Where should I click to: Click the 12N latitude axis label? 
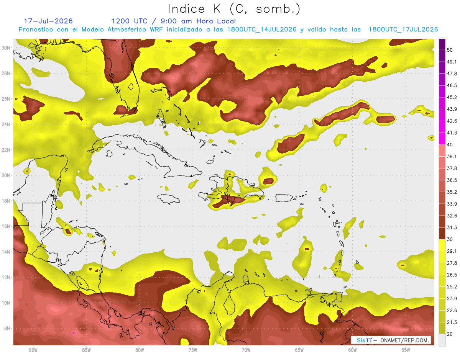[6, 277]
